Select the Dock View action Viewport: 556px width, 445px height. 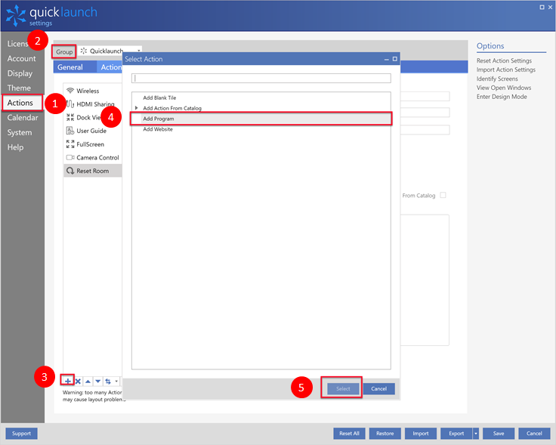(x=93, y=117)
